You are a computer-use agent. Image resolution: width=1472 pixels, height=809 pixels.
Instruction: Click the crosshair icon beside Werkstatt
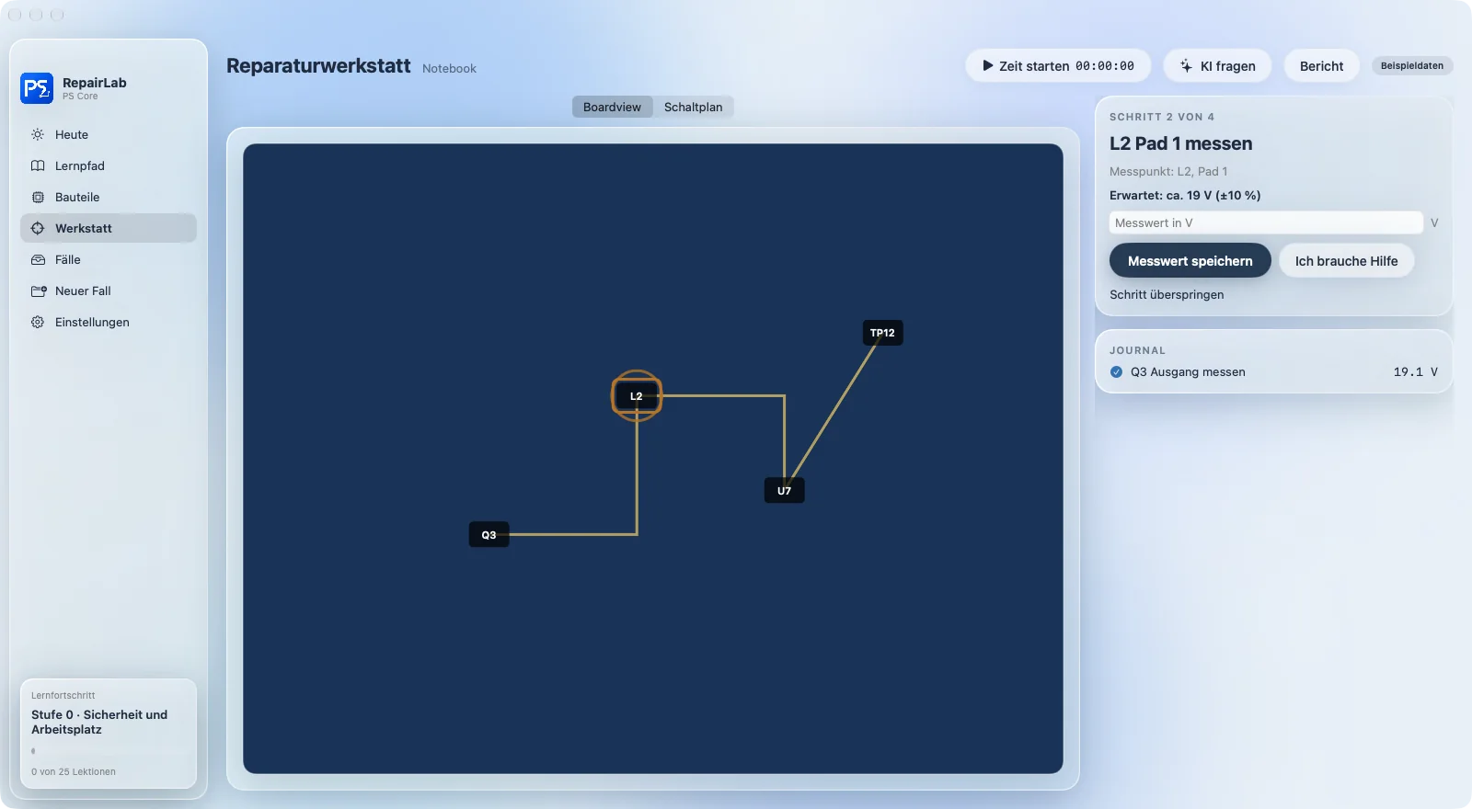point(38,228)
